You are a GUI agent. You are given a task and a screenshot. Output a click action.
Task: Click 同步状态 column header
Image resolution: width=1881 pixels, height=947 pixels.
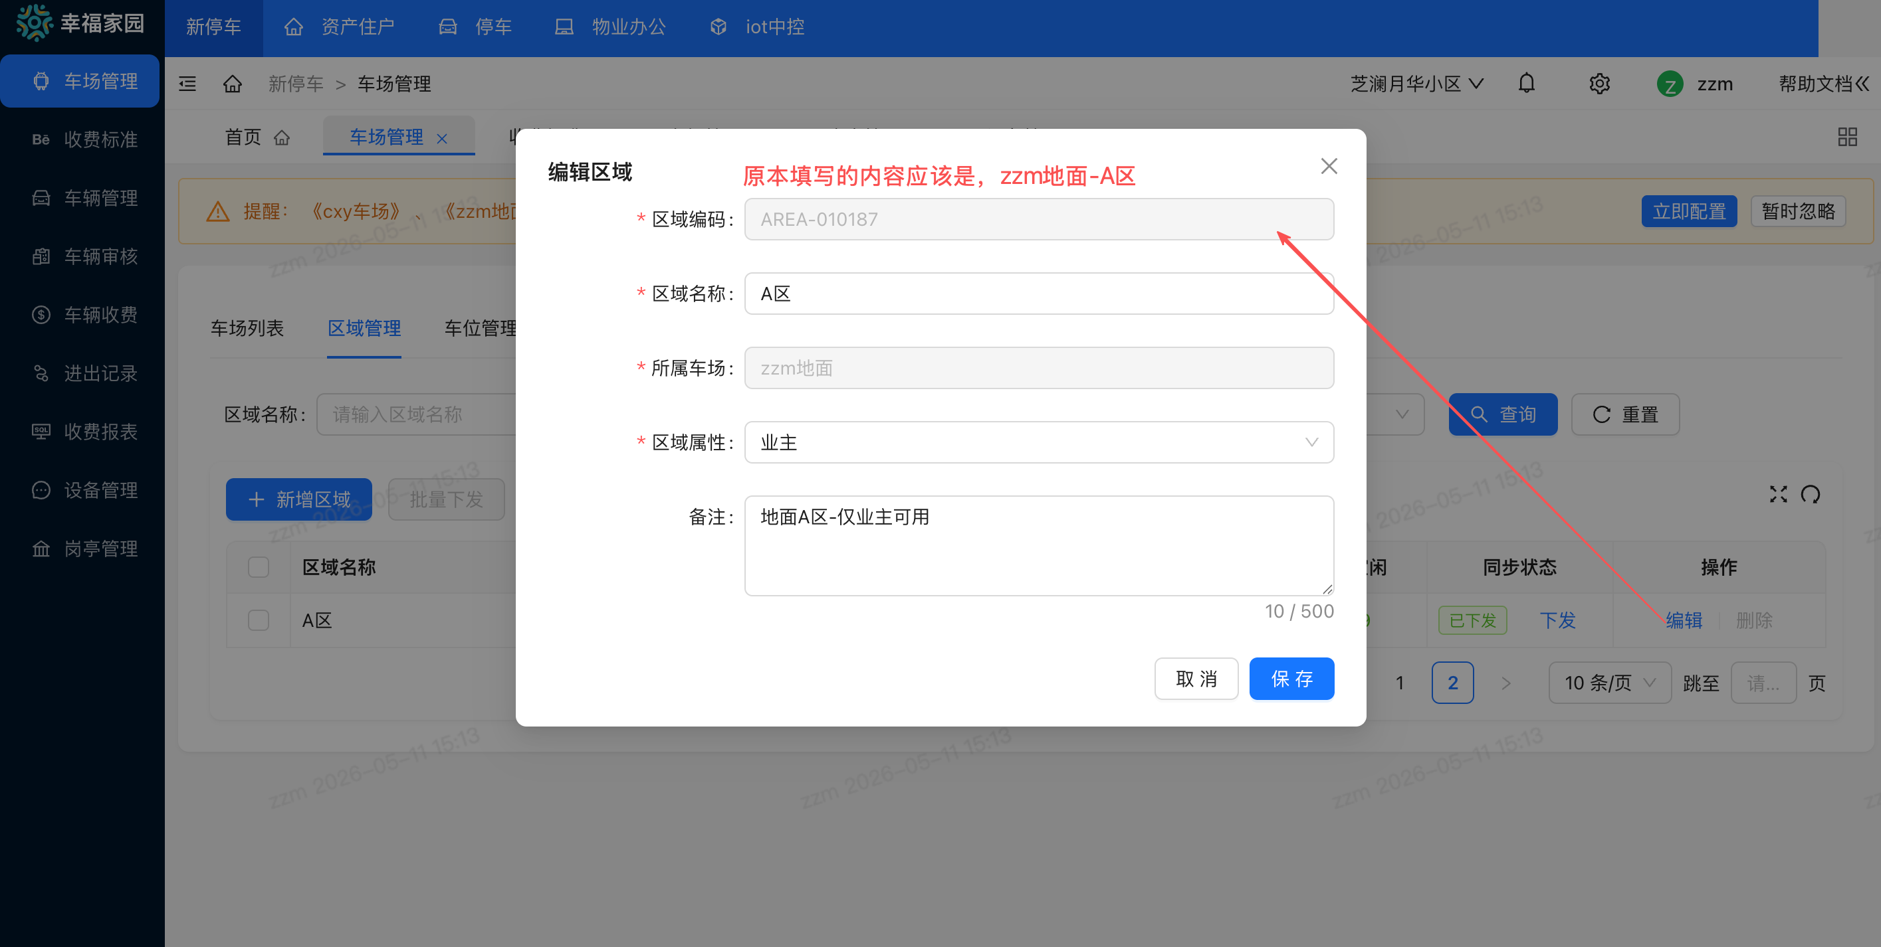point(1519,567)
